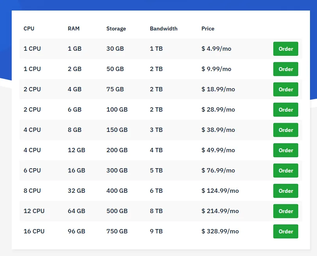Click the 12 GB RAM cell

click(77, 150)
